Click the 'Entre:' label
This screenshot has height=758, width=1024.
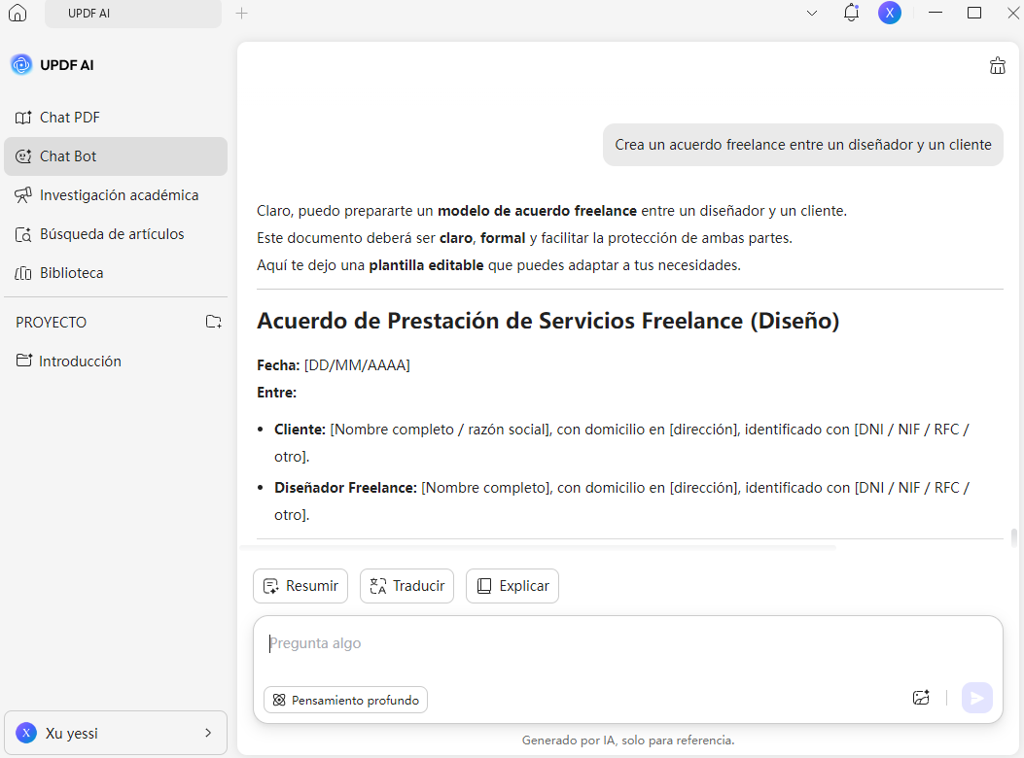[277, 393]
